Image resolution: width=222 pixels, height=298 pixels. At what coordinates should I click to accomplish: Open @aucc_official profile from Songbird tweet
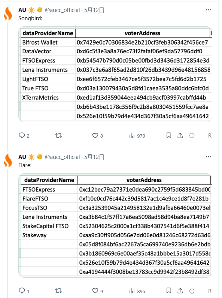62,10
